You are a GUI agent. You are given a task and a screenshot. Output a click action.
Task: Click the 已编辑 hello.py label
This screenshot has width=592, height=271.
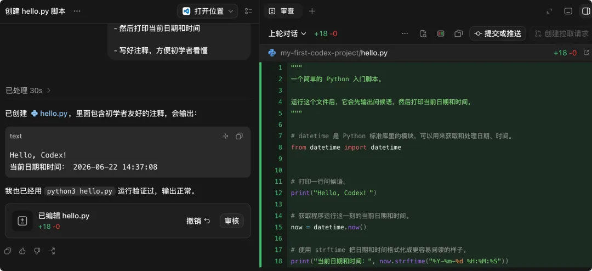click(64, 216)
